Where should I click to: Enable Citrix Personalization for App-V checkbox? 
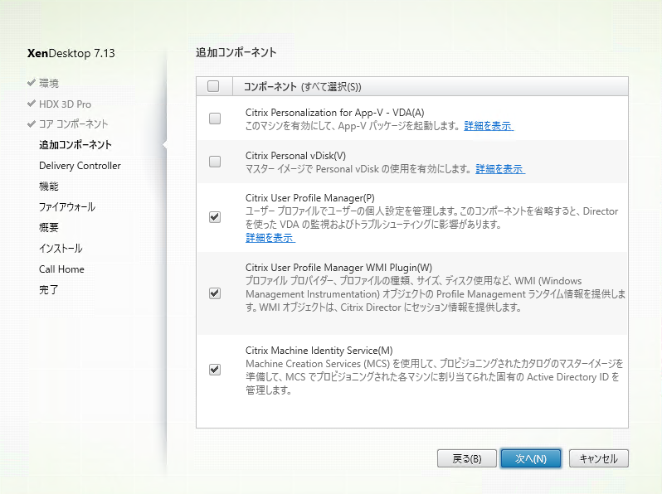click(x=215, y=119)
